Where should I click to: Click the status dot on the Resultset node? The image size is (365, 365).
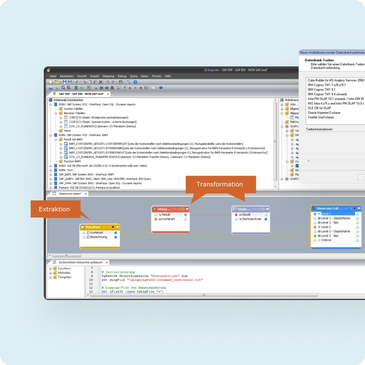point(114,227)
